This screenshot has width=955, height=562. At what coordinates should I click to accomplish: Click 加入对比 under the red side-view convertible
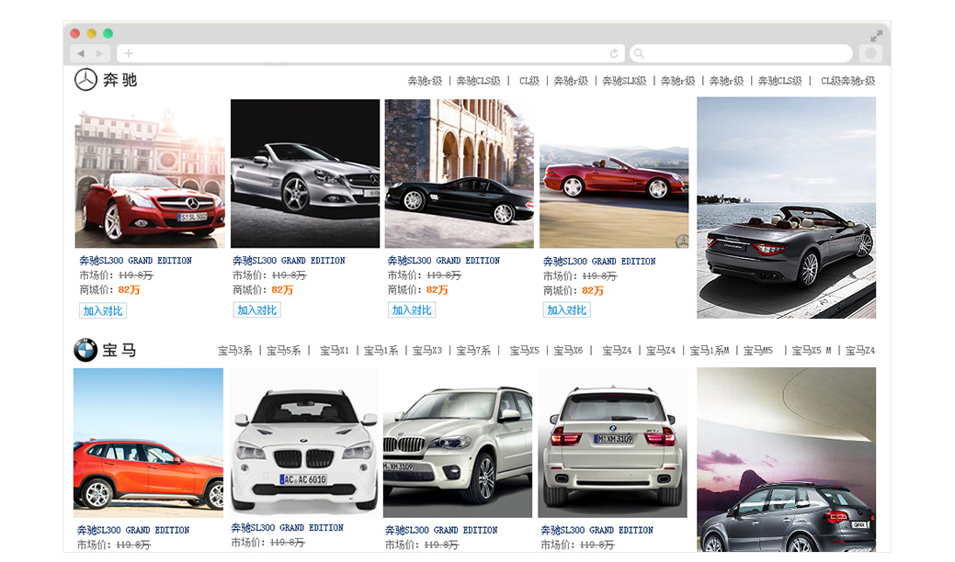click(x=566, y=310)
